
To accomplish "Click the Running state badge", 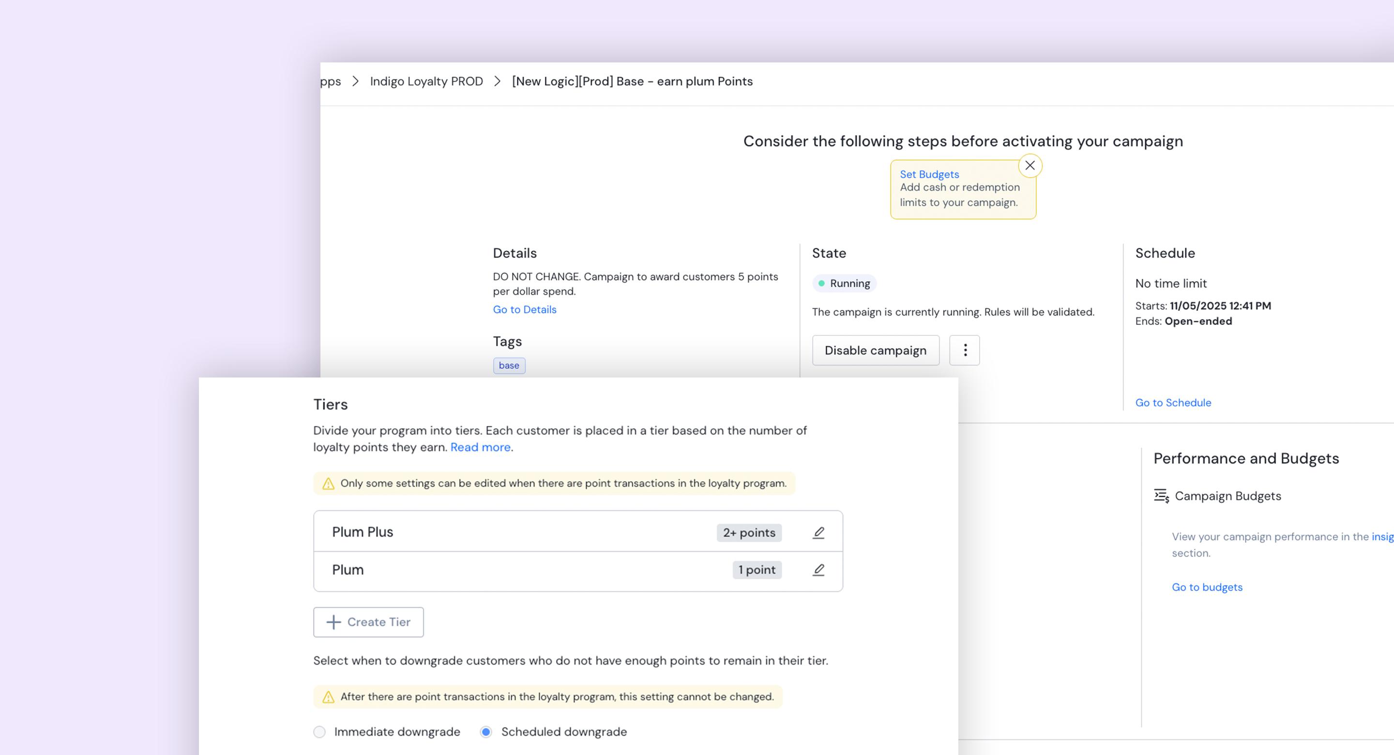I will coord(844,283).
